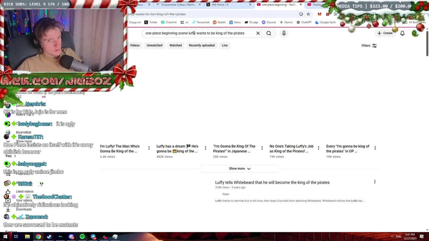Open the Windows Start menu
This screenshot has width=429, height=241.
pos(5,237)
